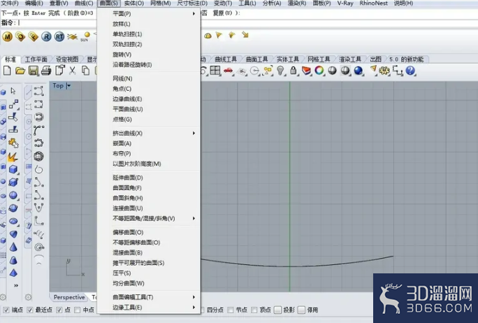
Task: Open the RhinoNest menu
Action: pyautogui.click(x=373, y=3)
